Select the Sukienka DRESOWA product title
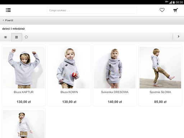Viewport: 184px width, 138px height. tap(115, 92)
